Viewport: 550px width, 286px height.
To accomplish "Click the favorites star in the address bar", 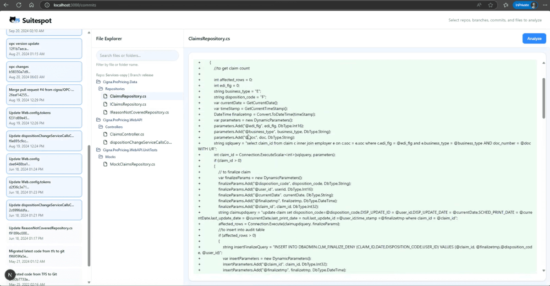I will 490,5.
